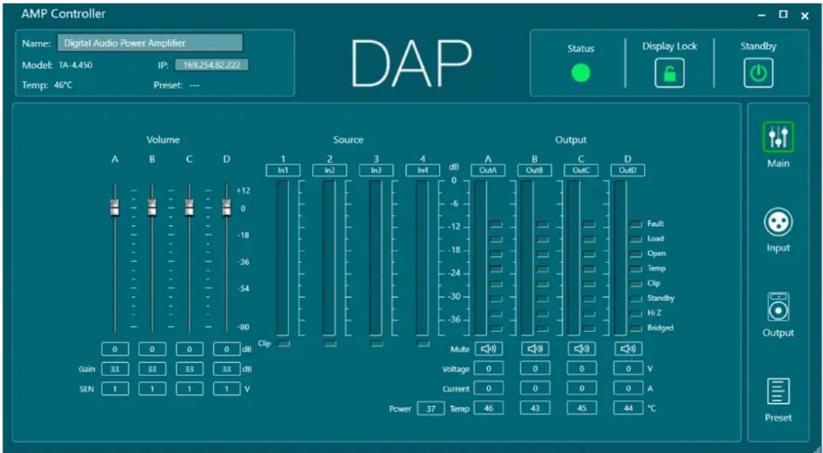823x453 pixels.
Task: Click the SEN value for channel C
Action: (189, 387)
